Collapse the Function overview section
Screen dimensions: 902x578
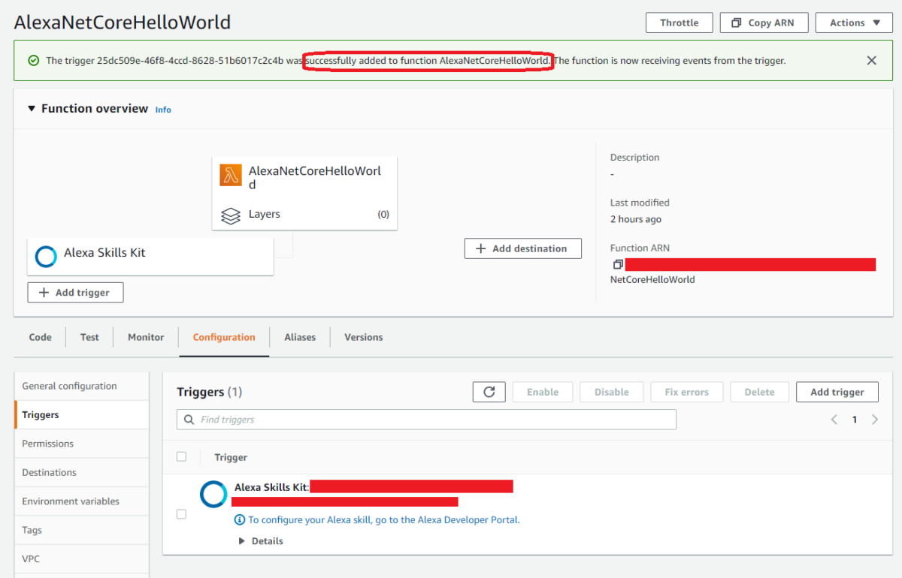[x=31, y=108]
